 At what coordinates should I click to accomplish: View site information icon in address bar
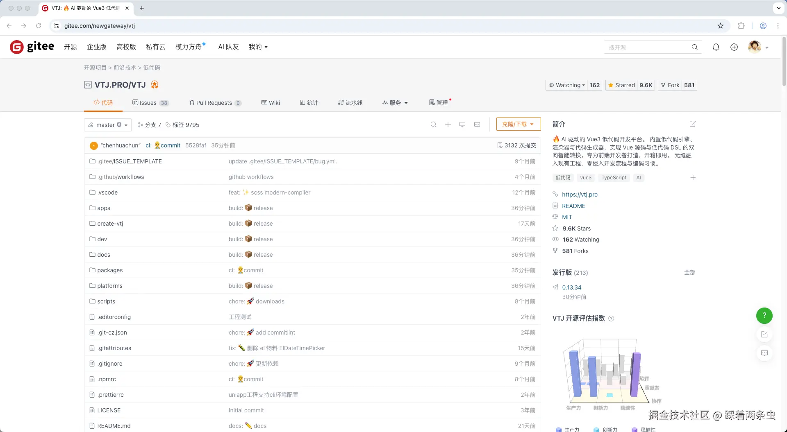56,26
